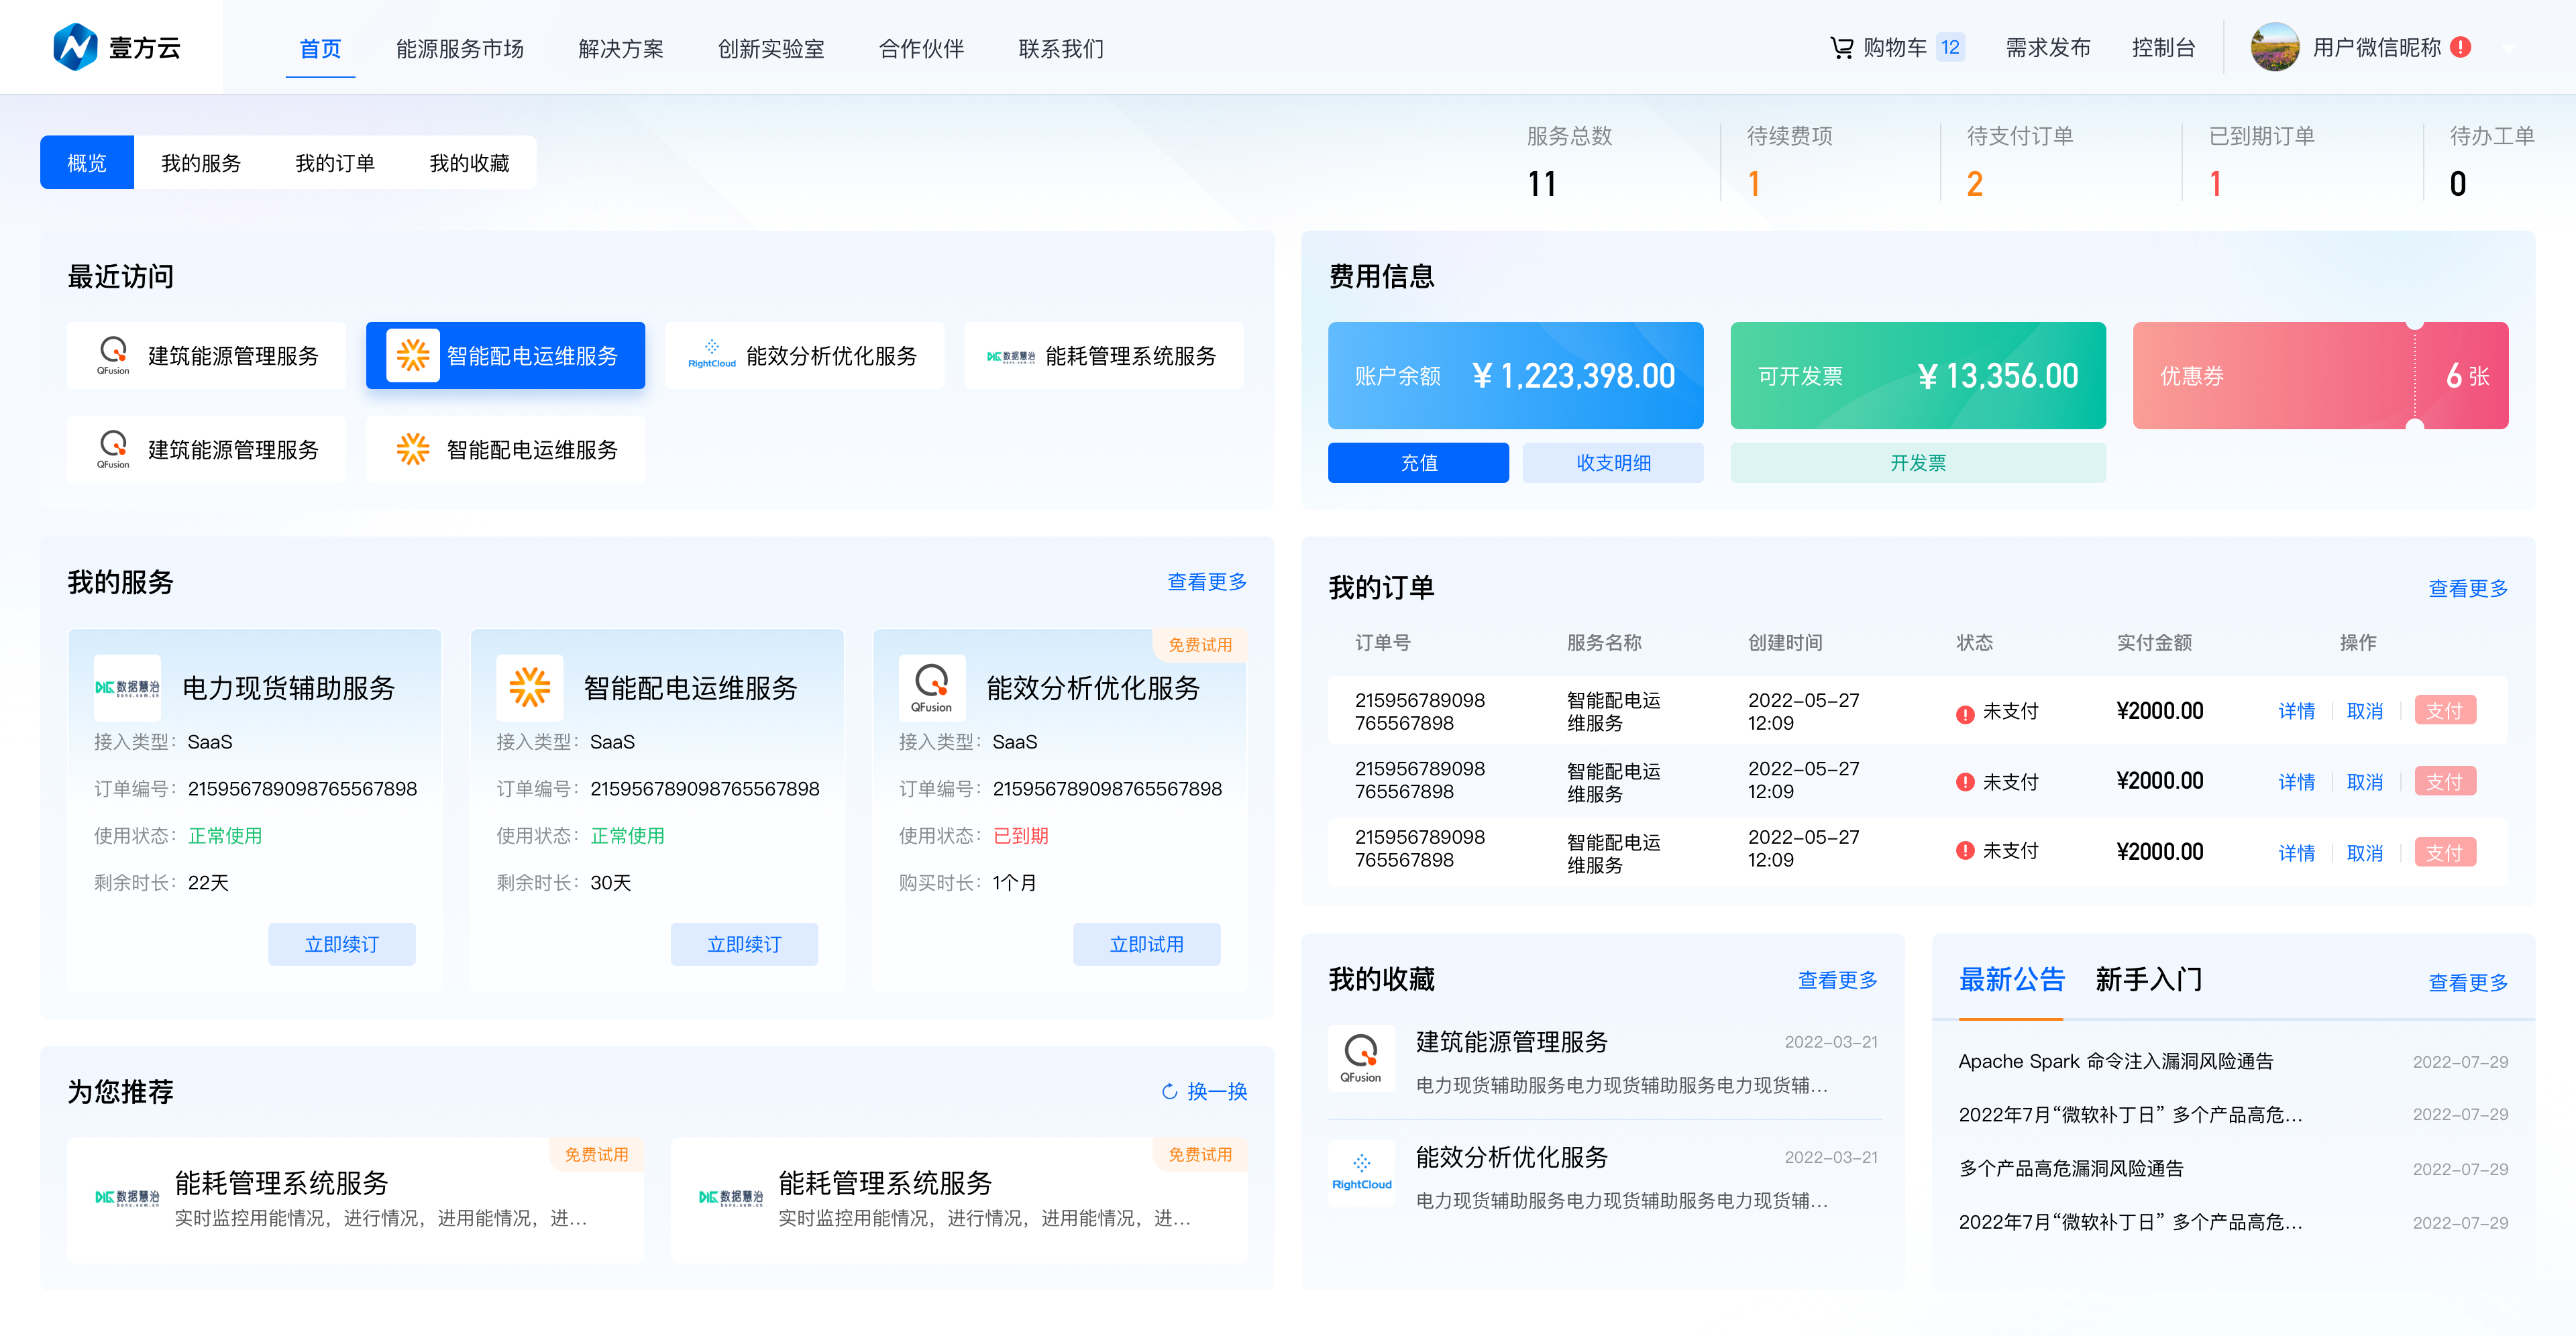This screenshot has height=1336, width=2576.
Task: Switch to the 新手入门 tab
Action: click(2148, 980)
